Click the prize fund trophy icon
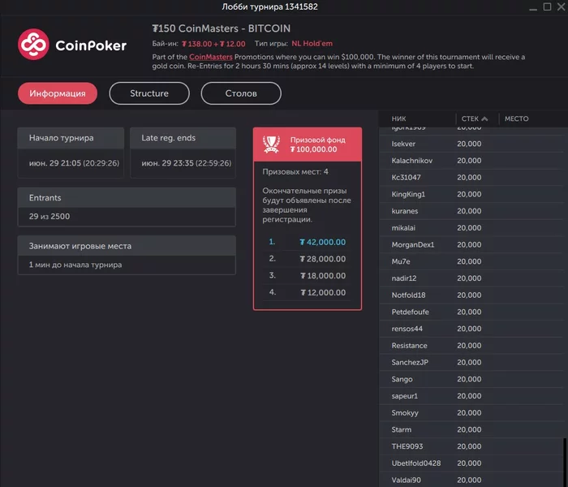 tap(271, 144)
